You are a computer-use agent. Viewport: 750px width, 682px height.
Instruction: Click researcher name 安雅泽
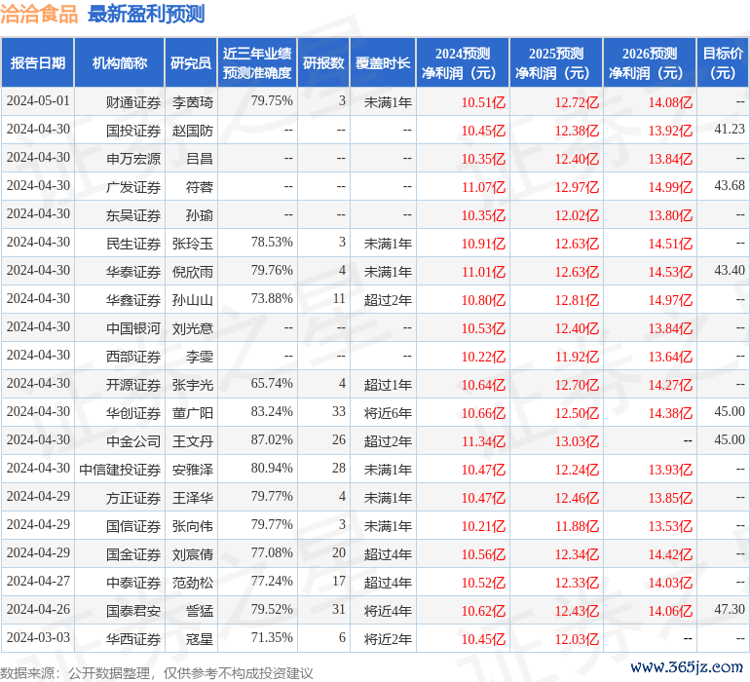pos(192,469)
